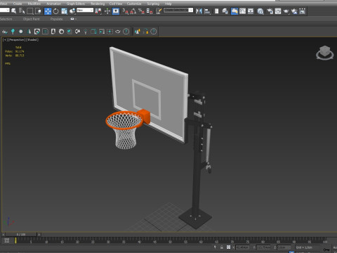Screen dimensions: 337x253
Task: Open the Customize menu
Action: pyautogui.click(x=134, y=4)
